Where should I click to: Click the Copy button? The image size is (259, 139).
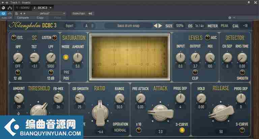pyautogui.click(x=40, y=18)
